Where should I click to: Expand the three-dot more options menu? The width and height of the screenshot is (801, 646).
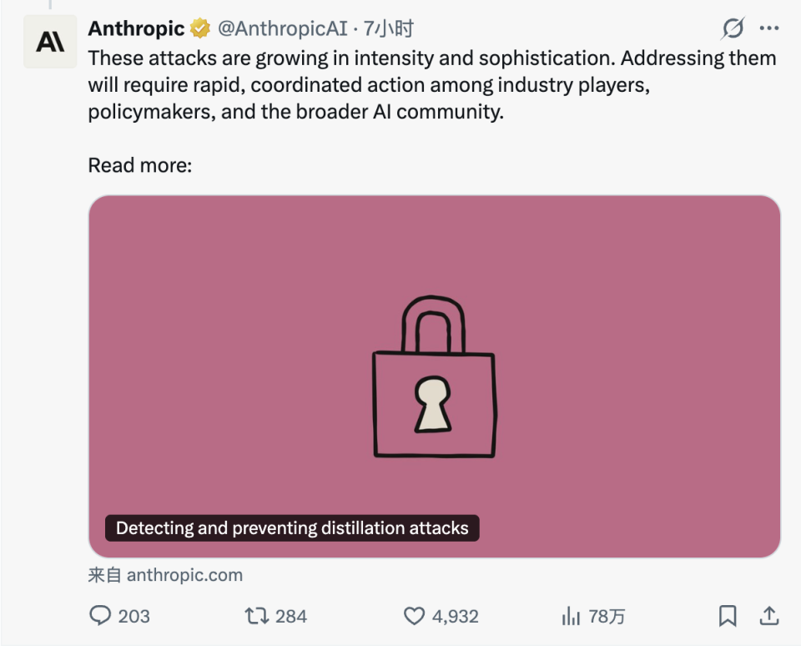pyautogui.click(x=768, y=29)
